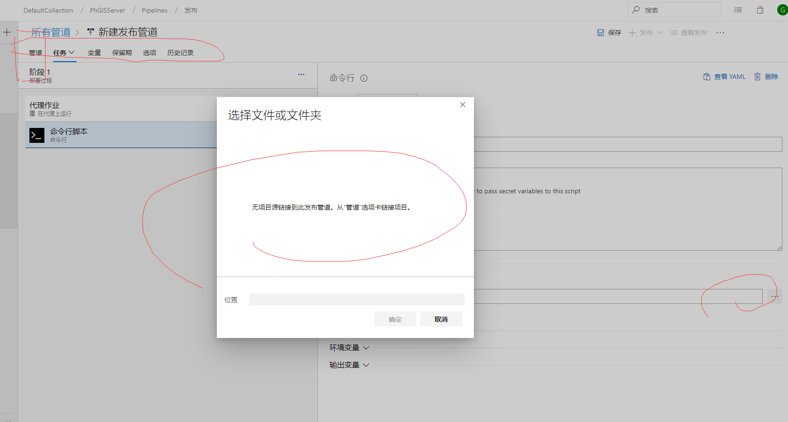Switch to the 历史记录 tab
Image resolution: width=788 pixels, height=422 pixels.
(180, 53)
